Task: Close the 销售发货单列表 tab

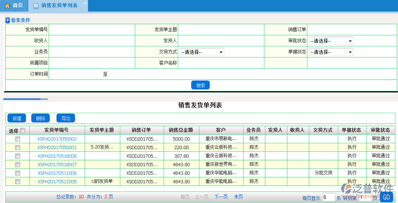Action: 85,3
